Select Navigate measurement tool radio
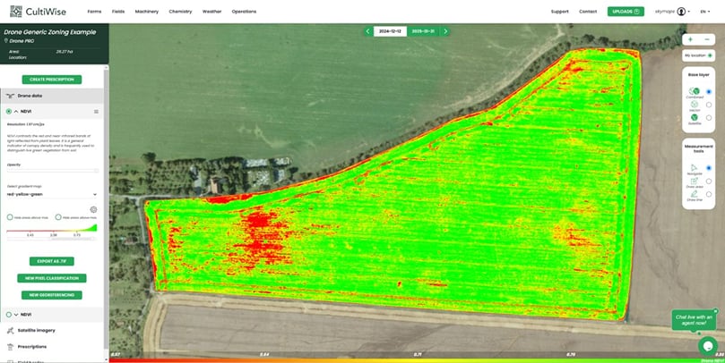Image resolution: width=725 pixels, height=363 pixels. pyautogui.click(x=709, y=168)
